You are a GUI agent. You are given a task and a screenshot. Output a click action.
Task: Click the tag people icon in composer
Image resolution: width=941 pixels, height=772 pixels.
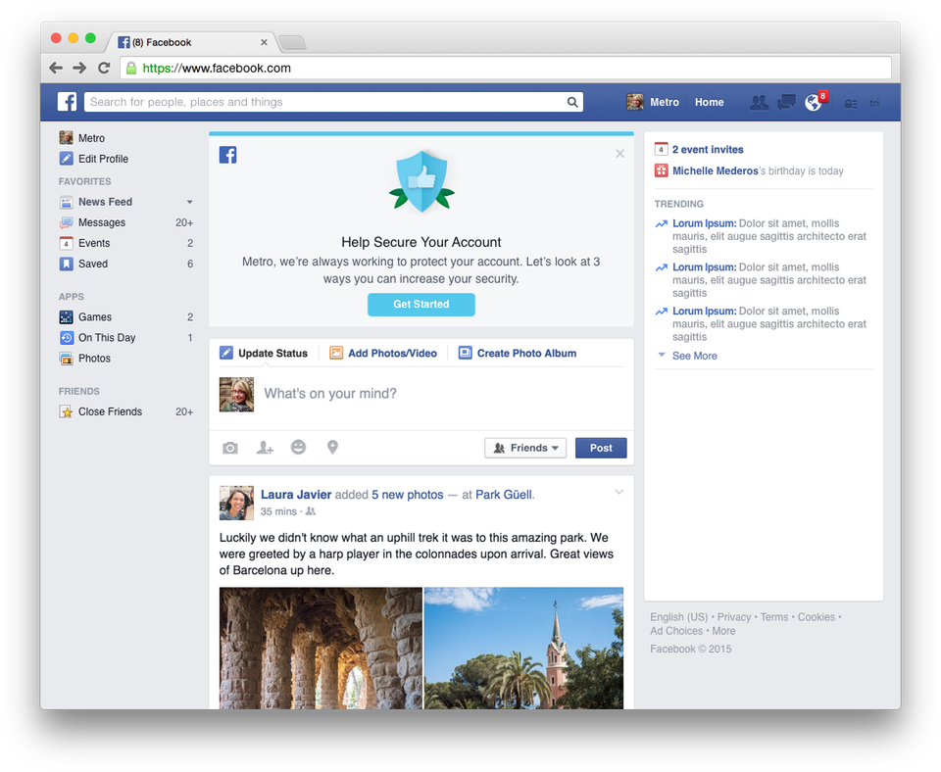[x=265, y=448]
